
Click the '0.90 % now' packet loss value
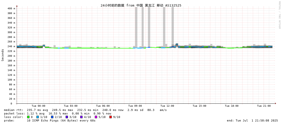[x=103, y=114]
